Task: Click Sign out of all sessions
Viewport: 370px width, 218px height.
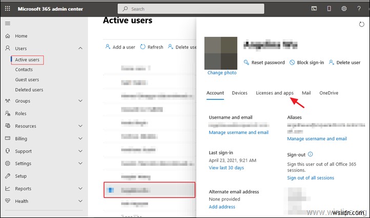Action: pos(311,178)
